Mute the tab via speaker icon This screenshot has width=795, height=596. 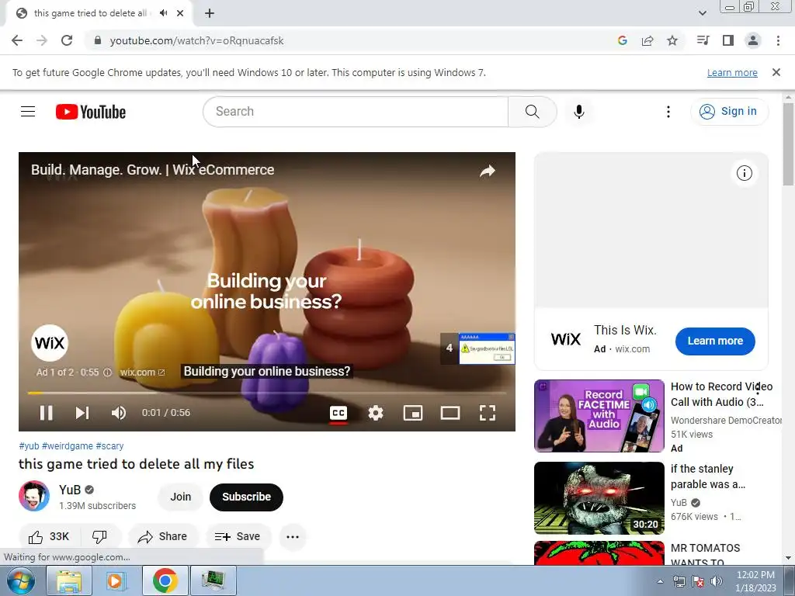point(163,13)
